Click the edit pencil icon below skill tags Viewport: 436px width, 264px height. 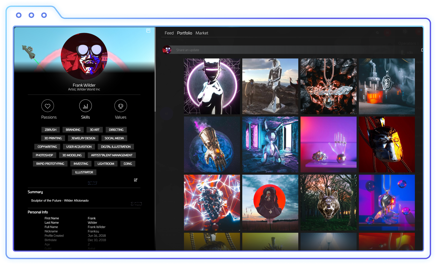pyautogui.click(x=136, y=180)
